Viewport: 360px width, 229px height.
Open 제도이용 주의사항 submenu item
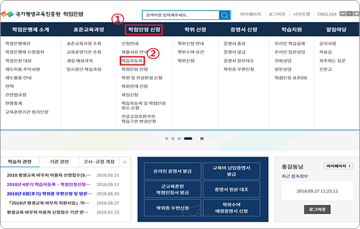(x=22, y=69)
